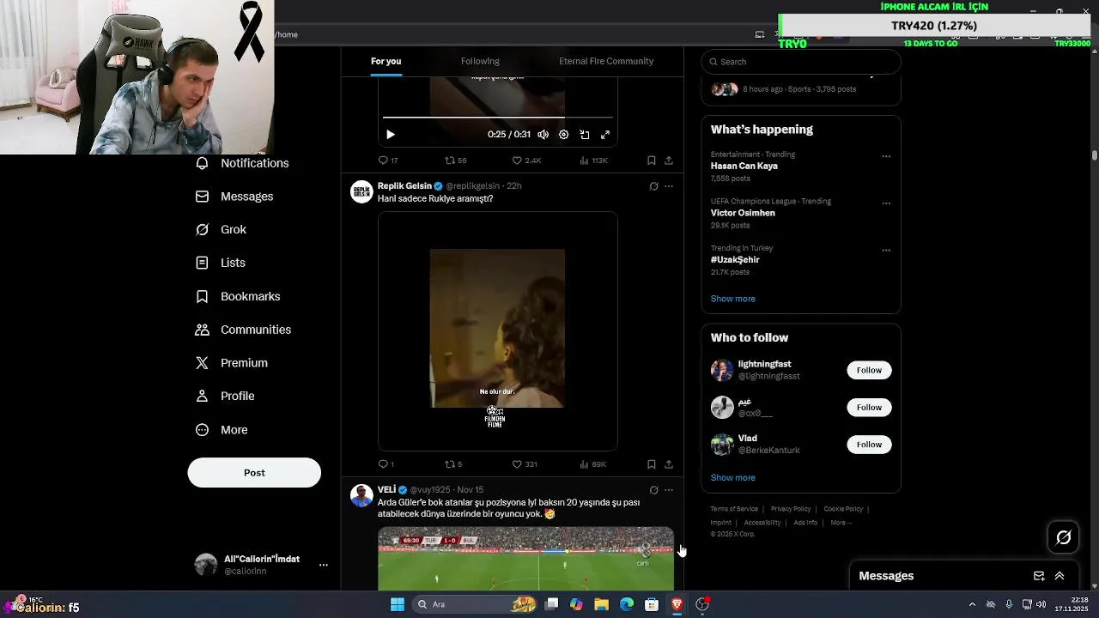Focus the X Search field

pyautogui.click(x=801, y=62)
